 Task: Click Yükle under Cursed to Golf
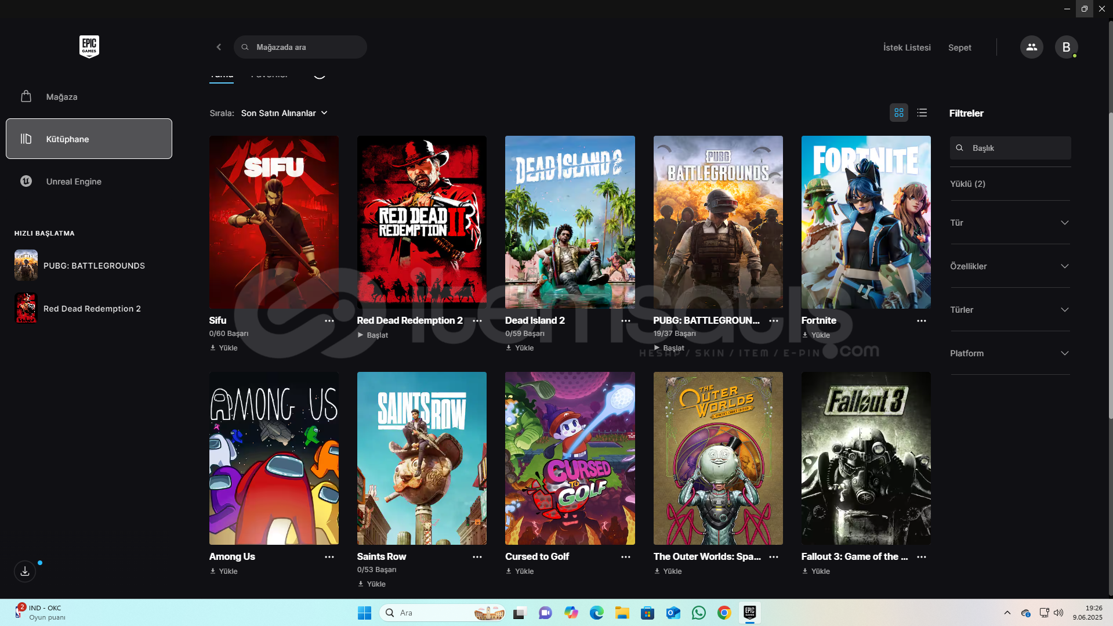(520, 571)
